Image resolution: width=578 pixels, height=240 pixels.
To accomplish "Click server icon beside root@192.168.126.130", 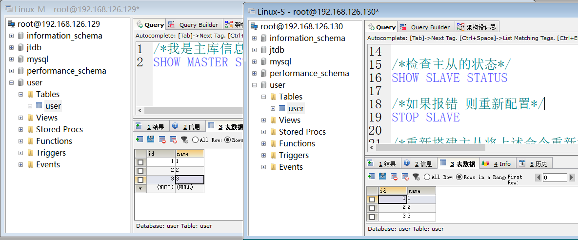I will click(254, 26).
